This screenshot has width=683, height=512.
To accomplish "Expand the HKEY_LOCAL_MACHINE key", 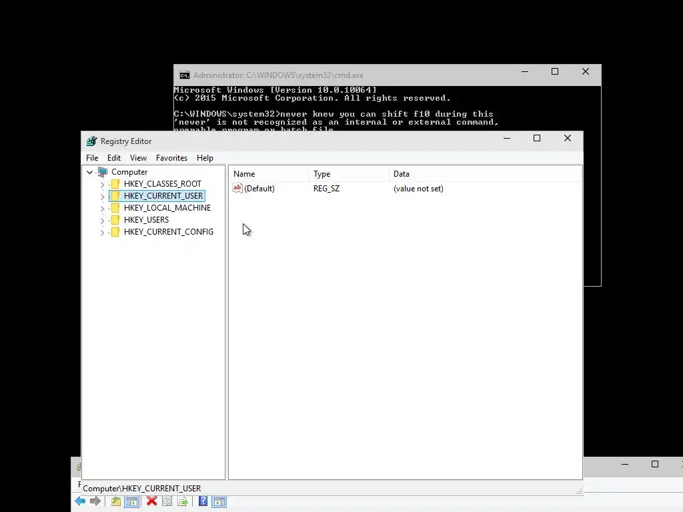I will click(102, 209).
